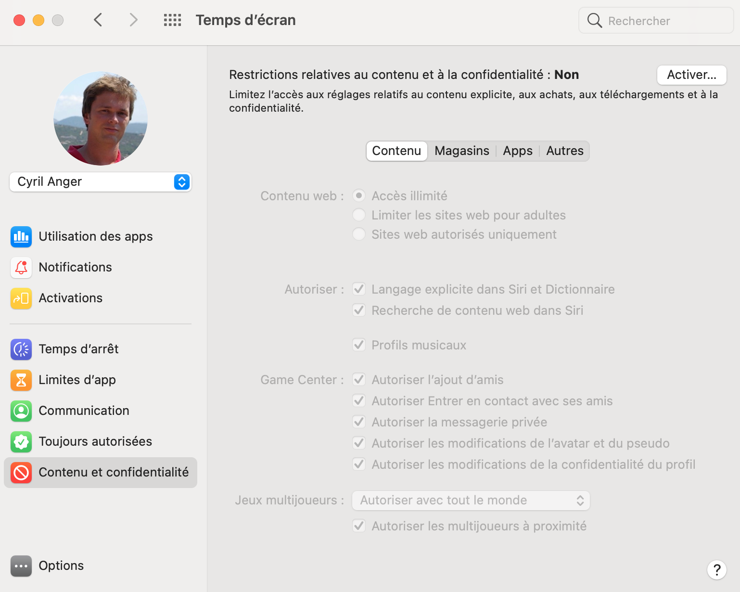This screenshot has height=592, width=740.
Task: Open Utilisation des apps icon in sidebar
Action: click(21, 237)
